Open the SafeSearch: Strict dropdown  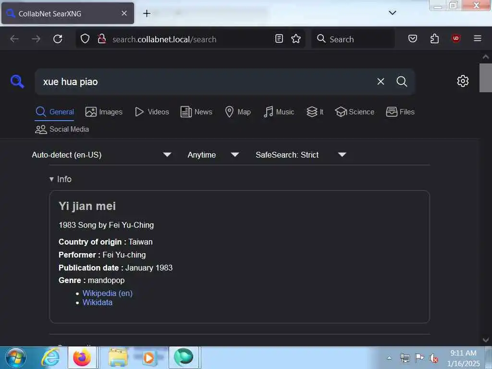pyautogui.click(x=301, y=155)
